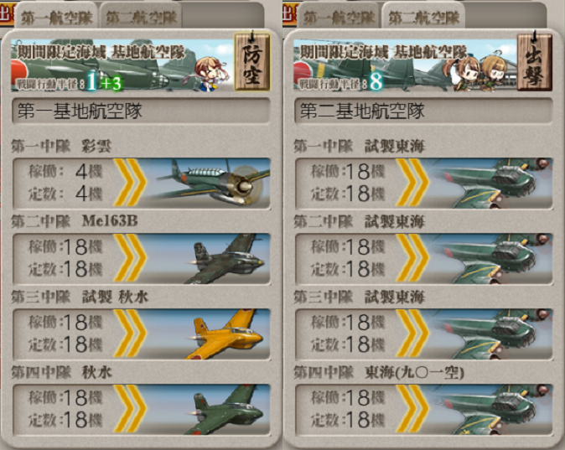Image resolution: width=565 pixels, height=450 pixels.
Task: Select the 東海(九〇一空) aircraft slot image
Action: pos(488,409)
